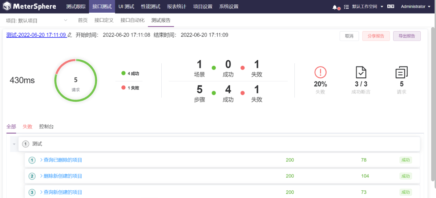Click response time 104 in 删除新创建的项目 row

365,176
